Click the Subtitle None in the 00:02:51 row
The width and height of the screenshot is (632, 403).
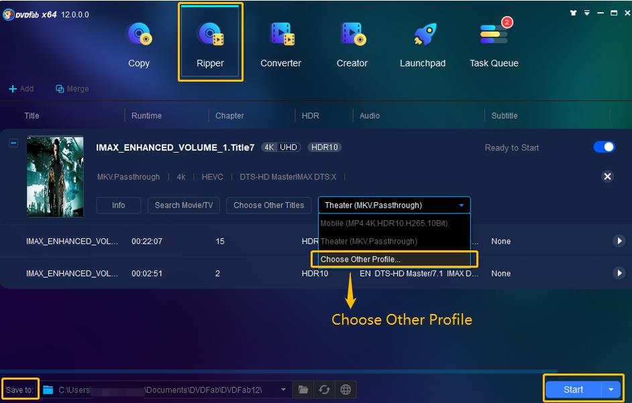pos(501,274)
